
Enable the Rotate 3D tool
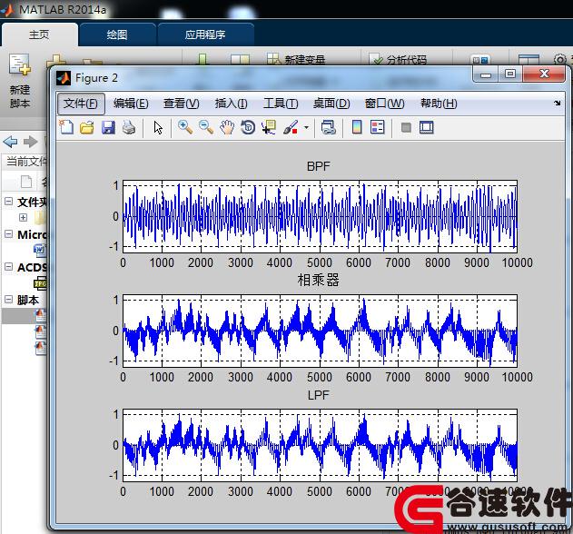248,127
